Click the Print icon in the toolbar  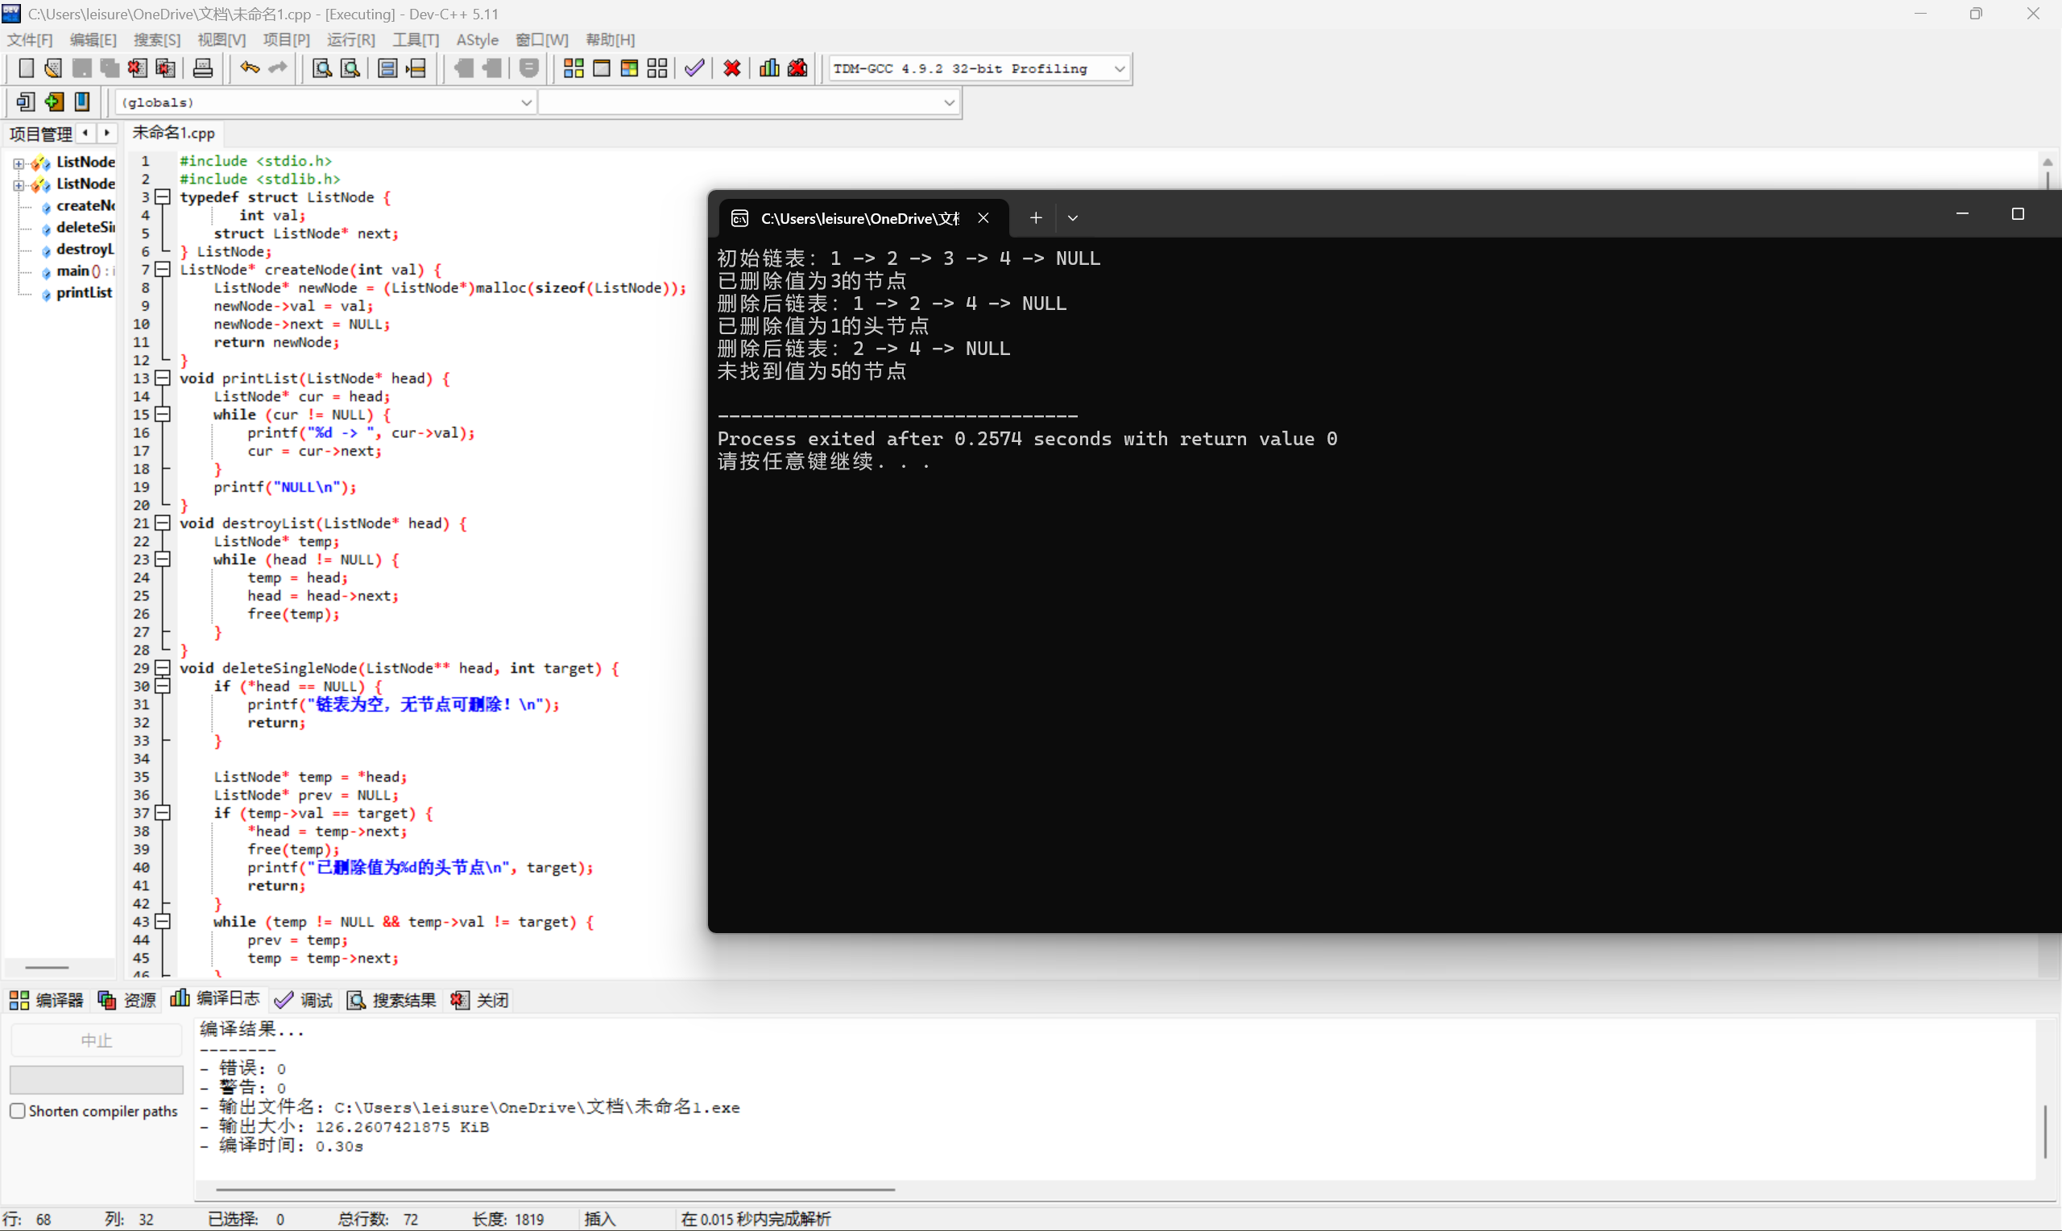coord(202,68)
